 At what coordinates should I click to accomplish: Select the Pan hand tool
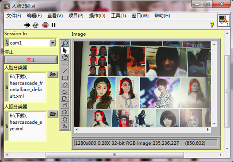65,57
